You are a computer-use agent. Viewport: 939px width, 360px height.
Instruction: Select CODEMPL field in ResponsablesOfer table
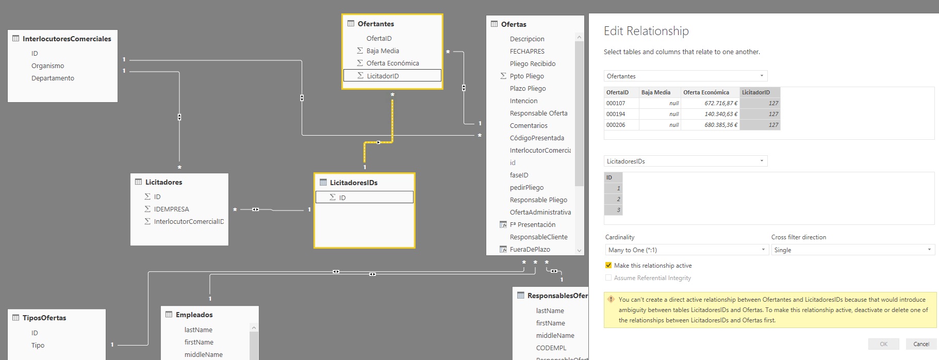click(551, 348)
